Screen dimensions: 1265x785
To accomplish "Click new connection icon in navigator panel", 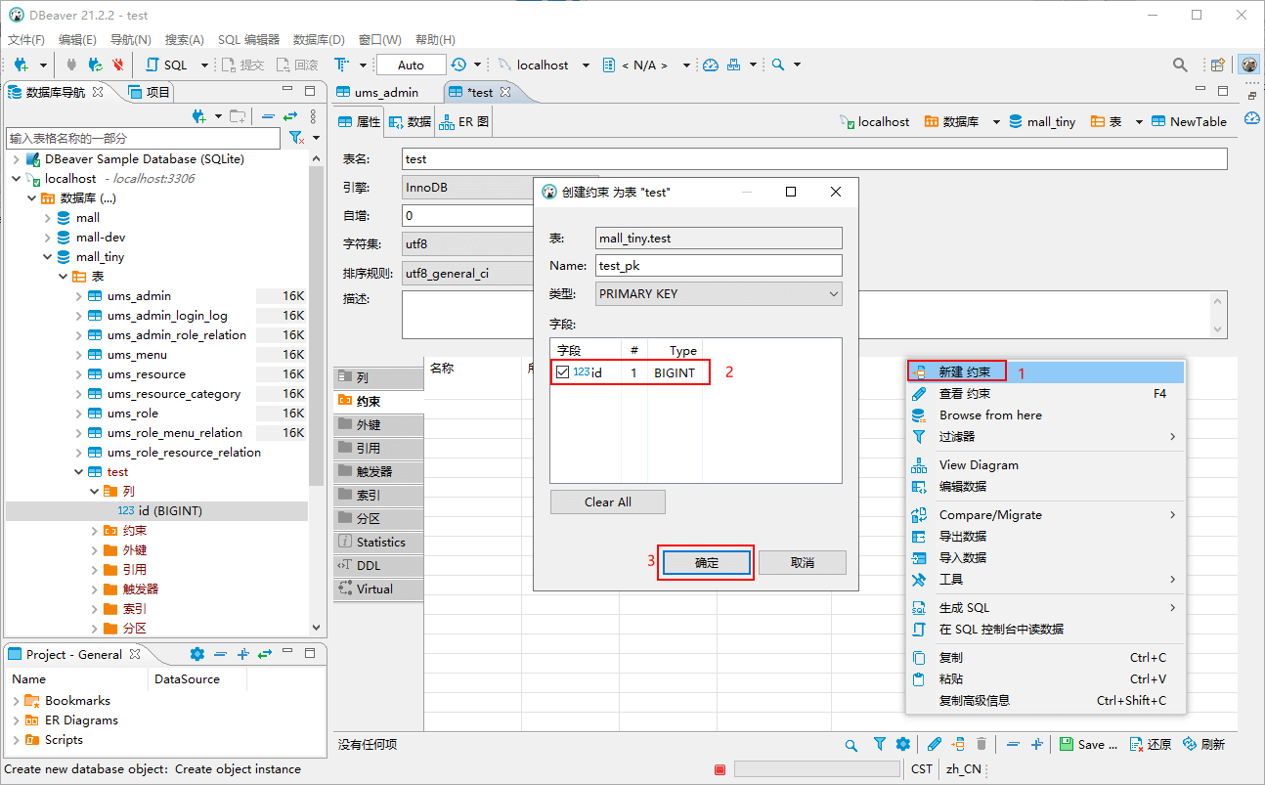I will 199,116.
